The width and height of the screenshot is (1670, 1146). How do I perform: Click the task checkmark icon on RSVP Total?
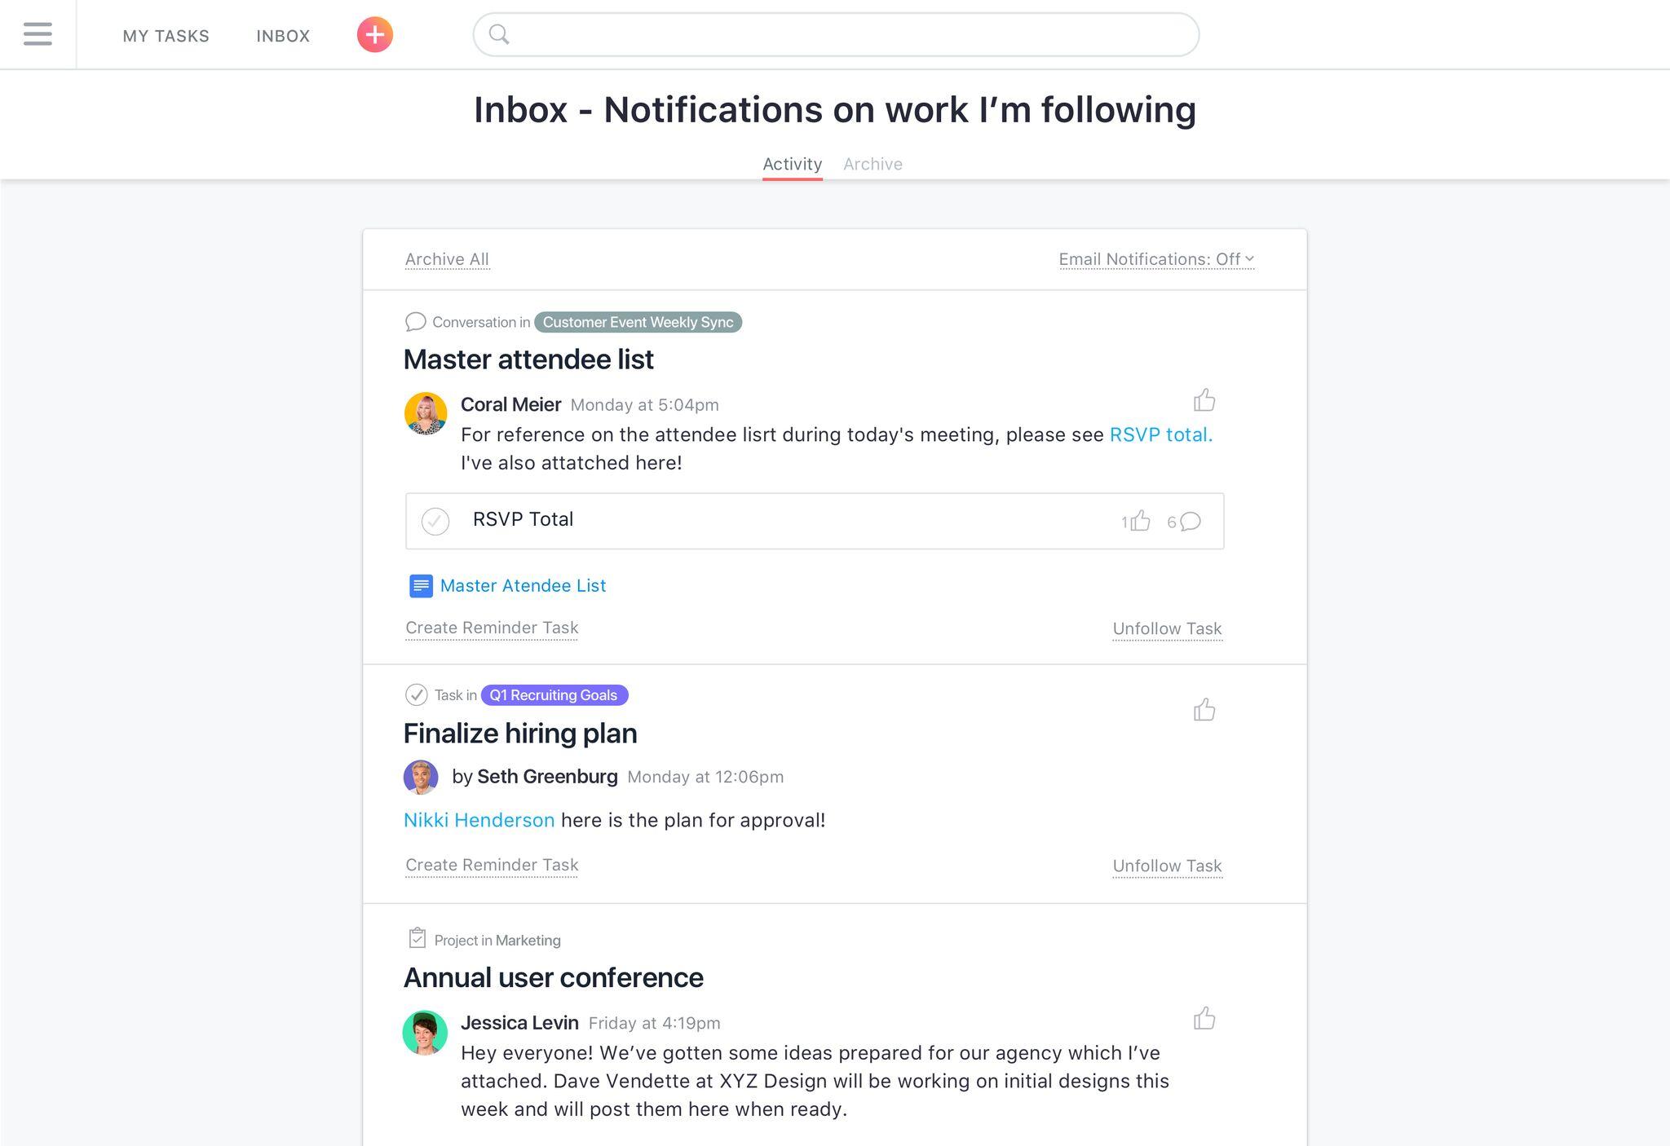(x=436, y=519)
